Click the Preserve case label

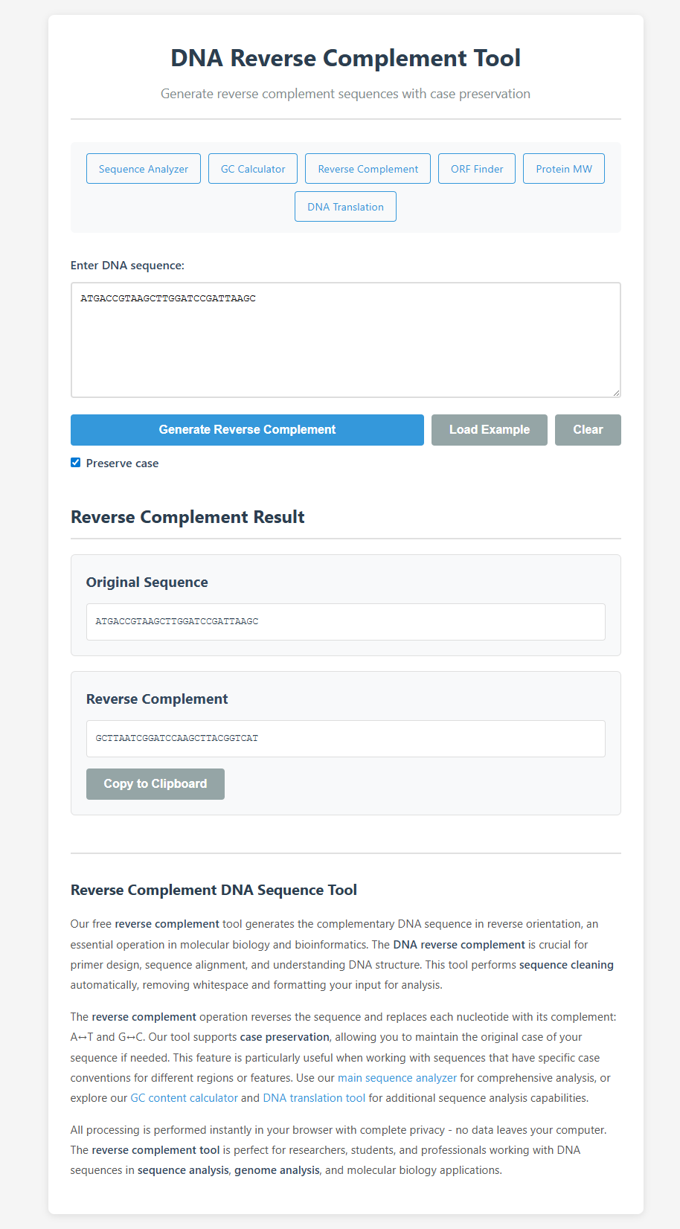pyautogui.click(x=122, y=463)
